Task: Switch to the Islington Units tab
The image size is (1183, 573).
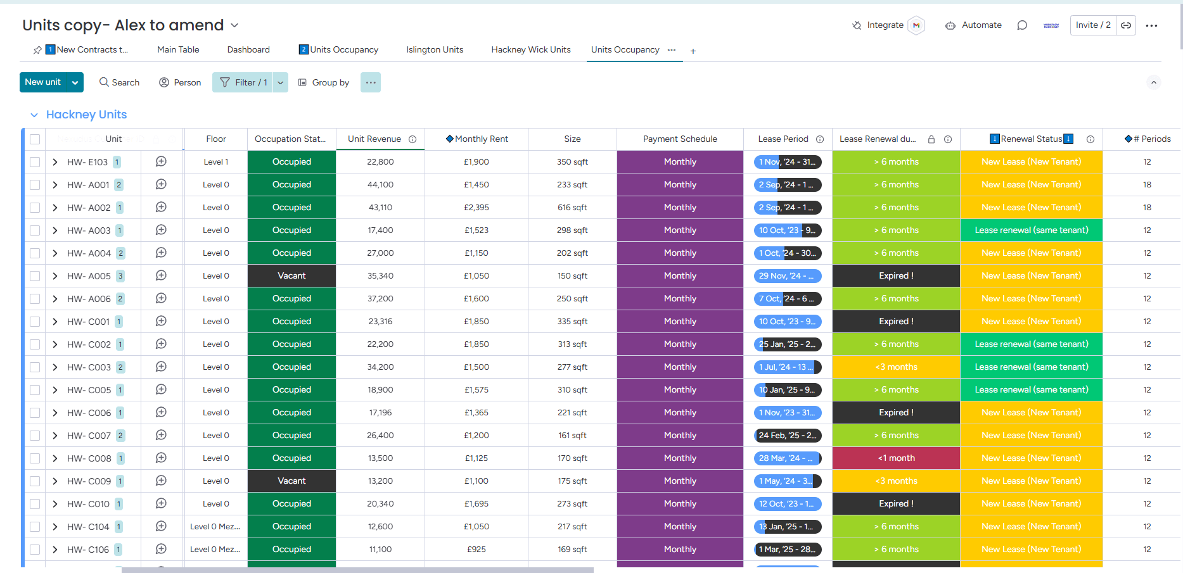Action: coord(435,49)
